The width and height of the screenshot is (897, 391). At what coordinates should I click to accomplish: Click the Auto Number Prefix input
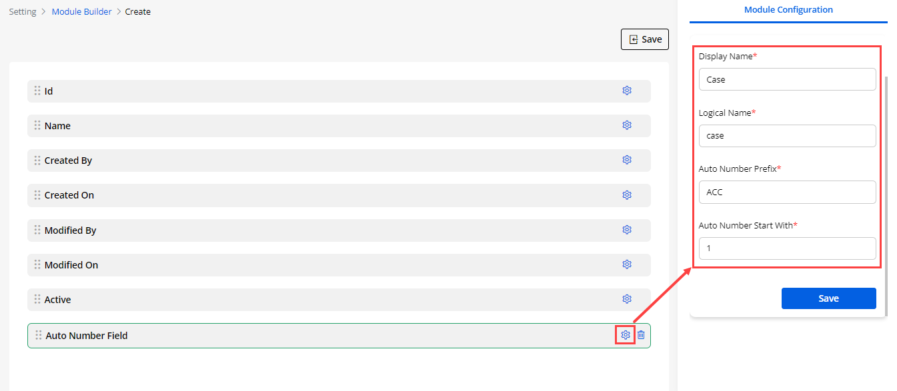(x=787, y=192)
